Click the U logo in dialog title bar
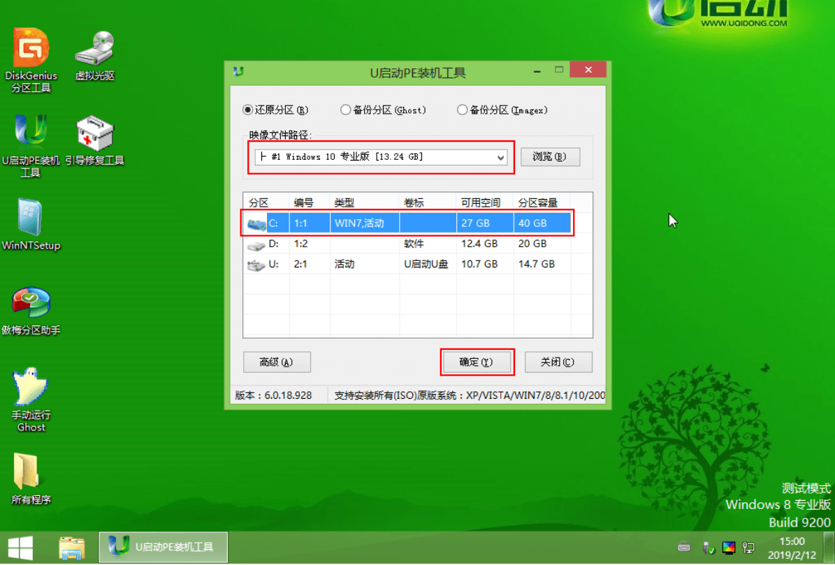The image size is (835, 565). [238, 71]
